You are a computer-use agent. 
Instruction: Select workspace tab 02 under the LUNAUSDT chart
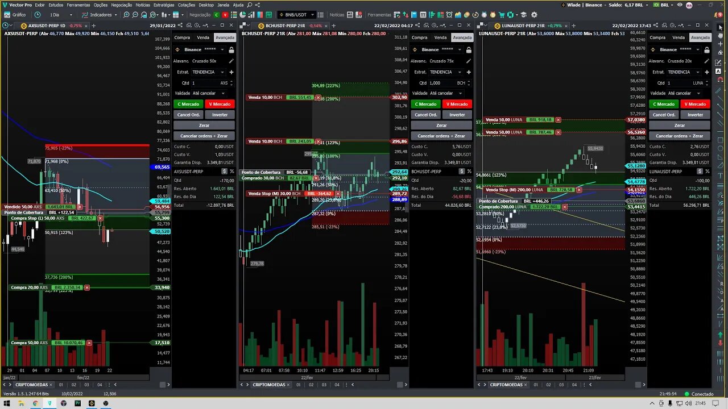548,385
